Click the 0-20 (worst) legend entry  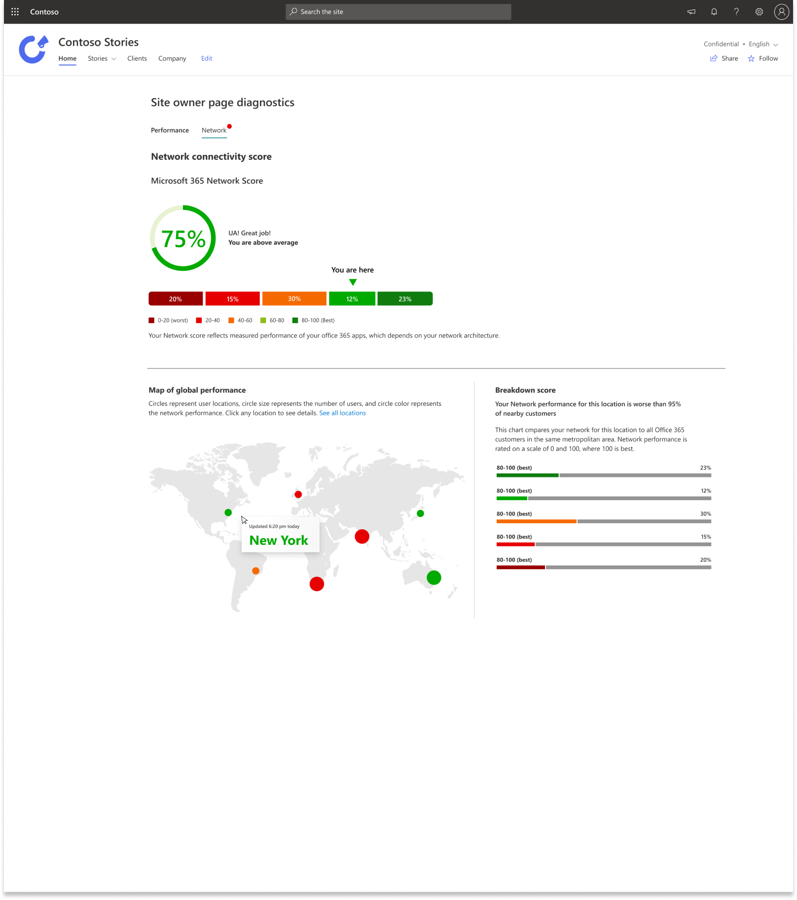[x=168, y=321]
